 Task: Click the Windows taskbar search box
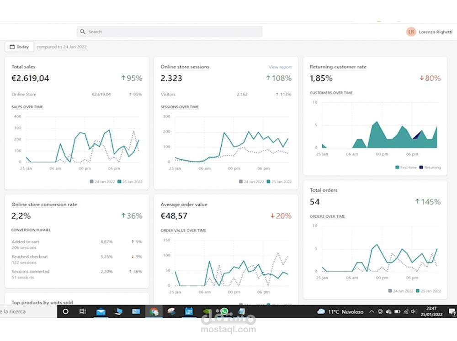click(28, 311)
